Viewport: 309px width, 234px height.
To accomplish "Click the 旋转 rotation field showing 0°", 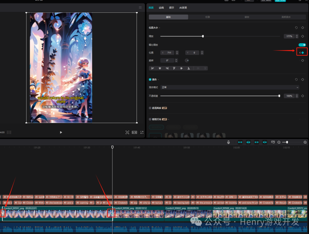I will pyautogui.click(x=167, y=60).
